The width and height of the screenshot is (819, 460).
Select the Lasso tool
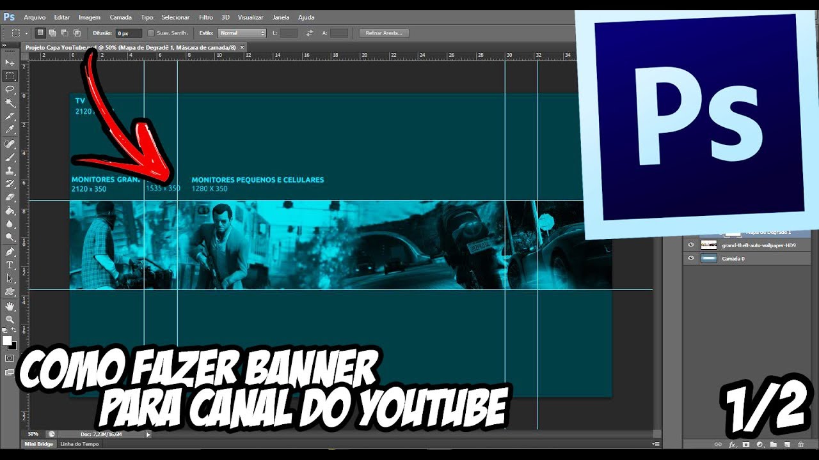[10, 89]
